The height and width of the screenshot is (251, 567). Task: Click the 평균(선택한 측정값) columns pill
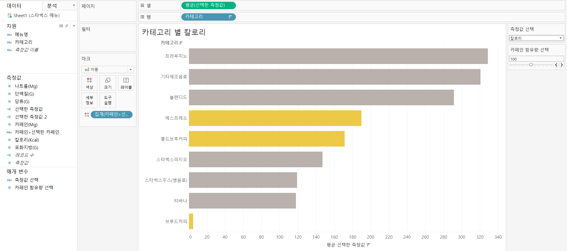208,5
